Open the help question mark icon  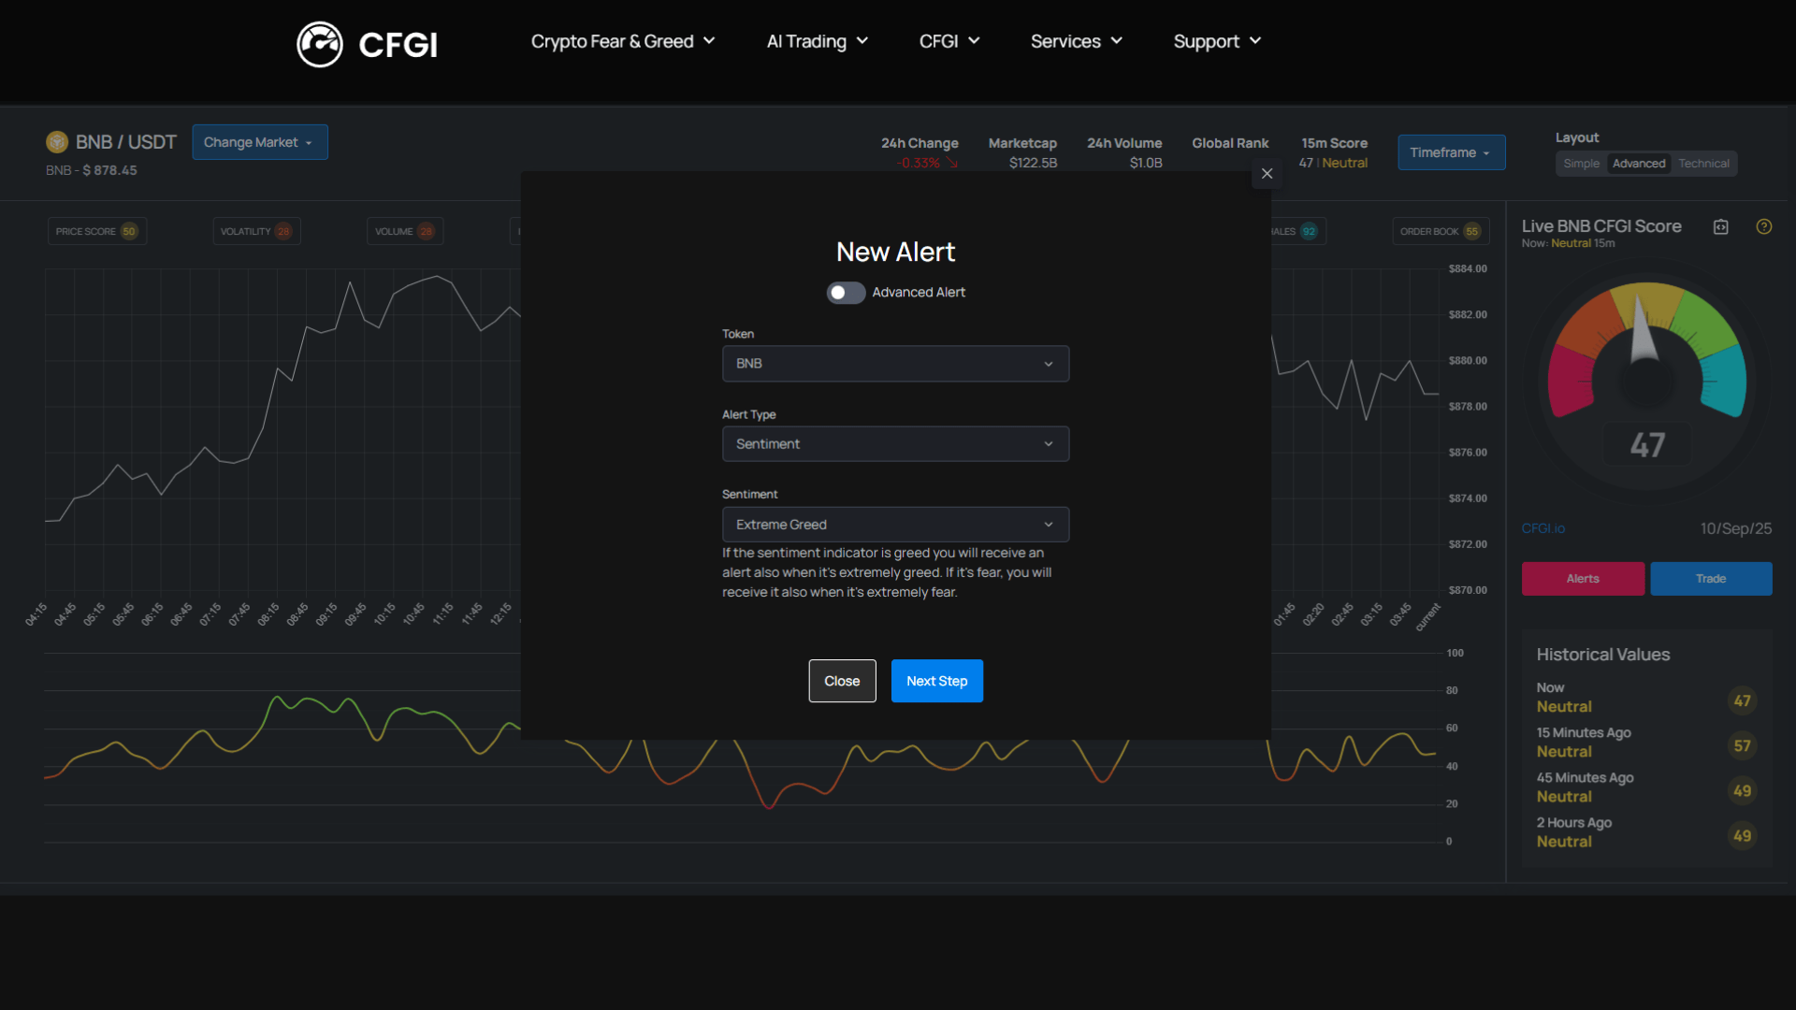coord(1765,226)
